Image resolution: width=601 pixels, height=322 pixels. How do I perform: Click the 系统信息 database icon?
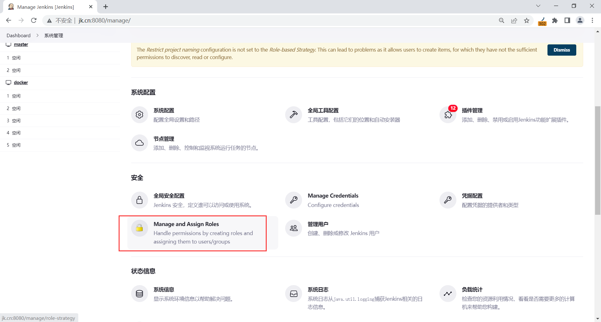[140, 294]
